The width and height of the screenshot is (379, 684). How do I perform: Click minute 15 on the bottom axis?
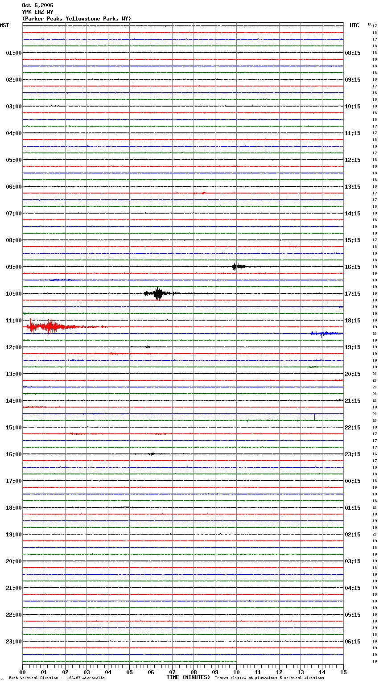coord(343,672)
